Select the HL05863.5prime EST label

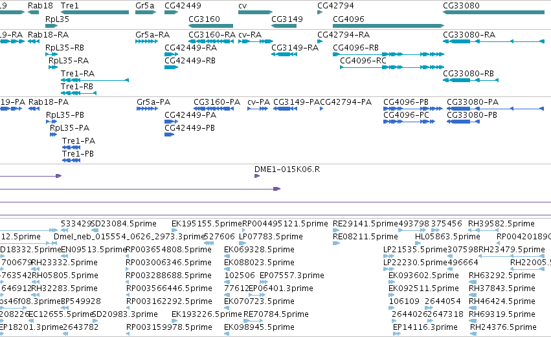pyautogui.click(x=447, y=237)
